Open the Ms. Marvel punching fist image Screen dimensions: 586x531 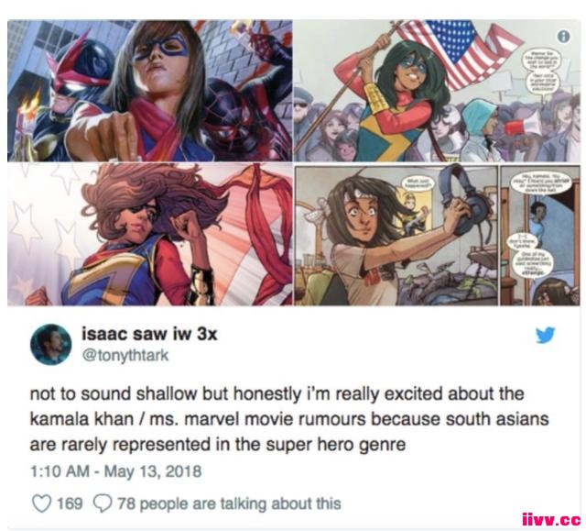[x=150, y=91]
